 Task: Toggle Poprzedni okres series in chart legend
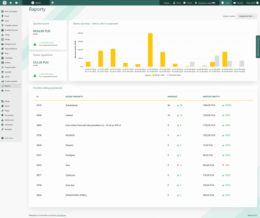(x=174, y=75)
